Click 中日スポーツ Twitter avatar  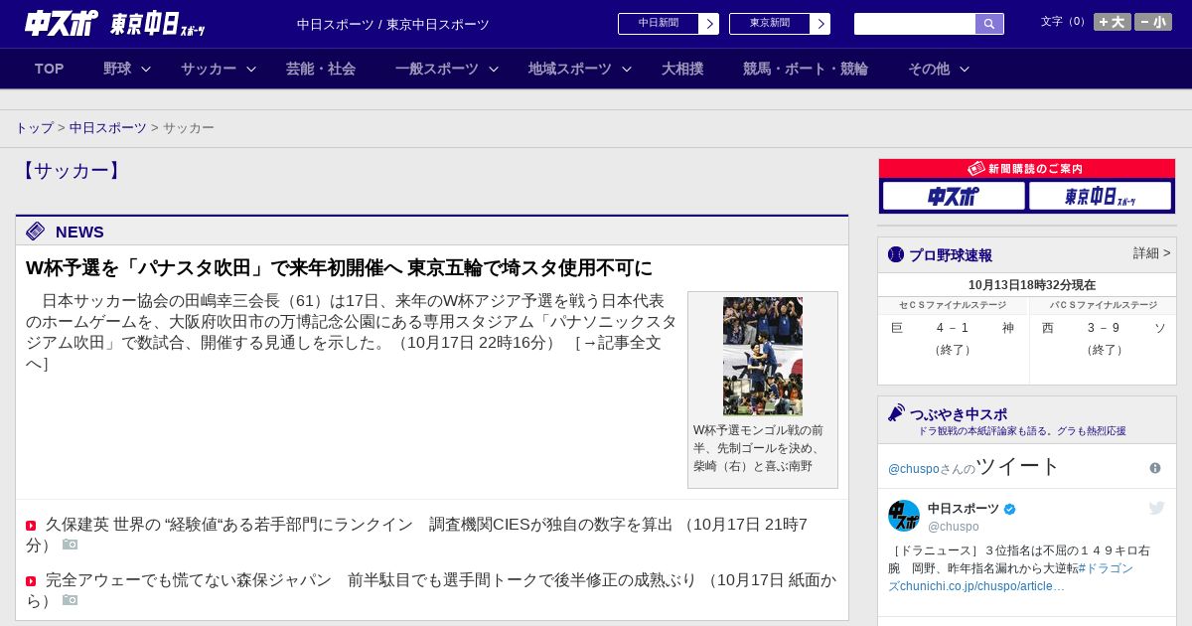904,516
